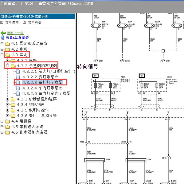
Task: Click the G101 ground label in diagram
Action: pyautogui.click(x=101, y=61)
